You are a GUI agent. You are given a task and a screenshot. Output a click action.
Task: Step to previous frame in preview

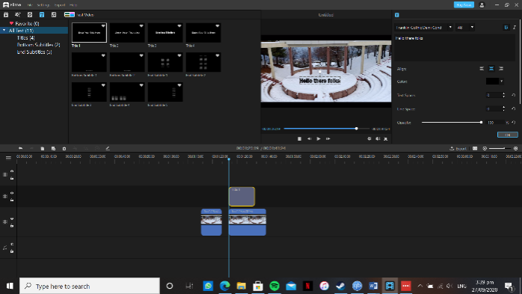point(310,139)
